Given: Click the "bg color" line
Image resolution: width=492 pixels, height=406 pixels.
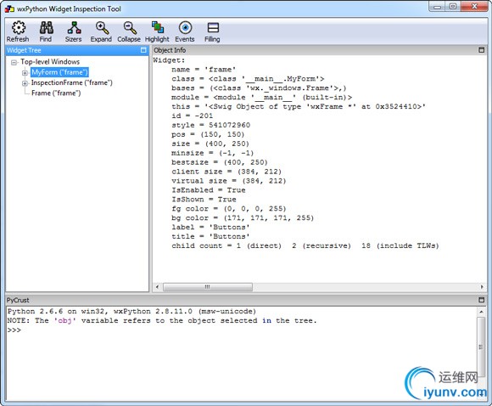Looking at the screenshot, I should 243,218.
